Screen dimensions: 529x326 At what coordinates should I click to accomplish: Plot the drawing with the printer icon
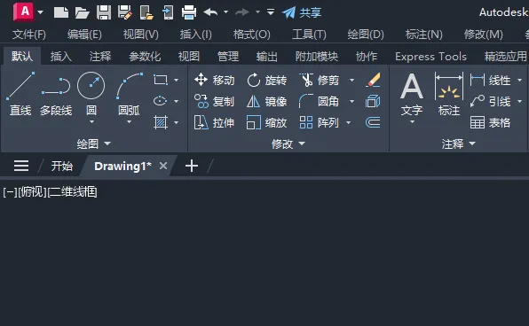coord(189,12)
